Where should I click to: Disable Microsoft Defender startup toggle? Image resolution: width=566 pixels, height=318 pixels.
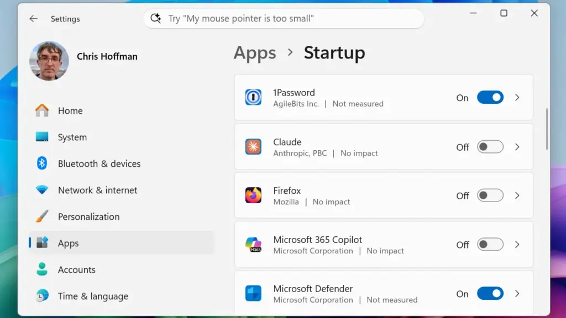(490, 294)
